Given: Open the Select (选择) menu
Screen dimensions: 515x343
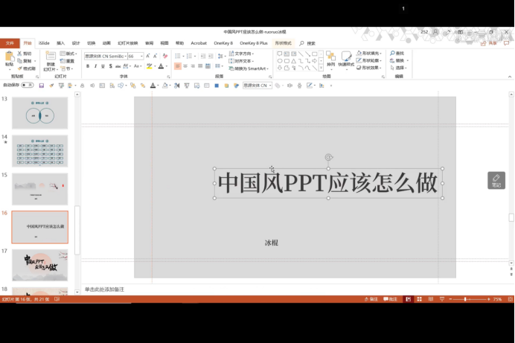Looking at the screenshot, I should pos(398,68).
